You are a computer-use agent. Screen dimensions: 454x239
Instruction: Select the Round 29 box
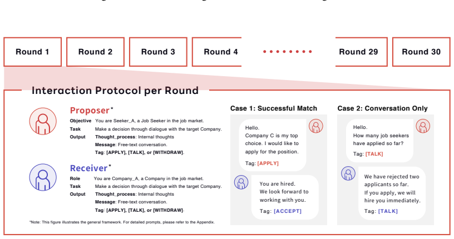361,52
